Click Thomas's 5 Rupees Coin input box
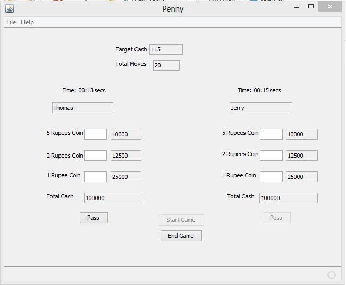The height and width of the screenshot is (285, 346). [95, 134]
